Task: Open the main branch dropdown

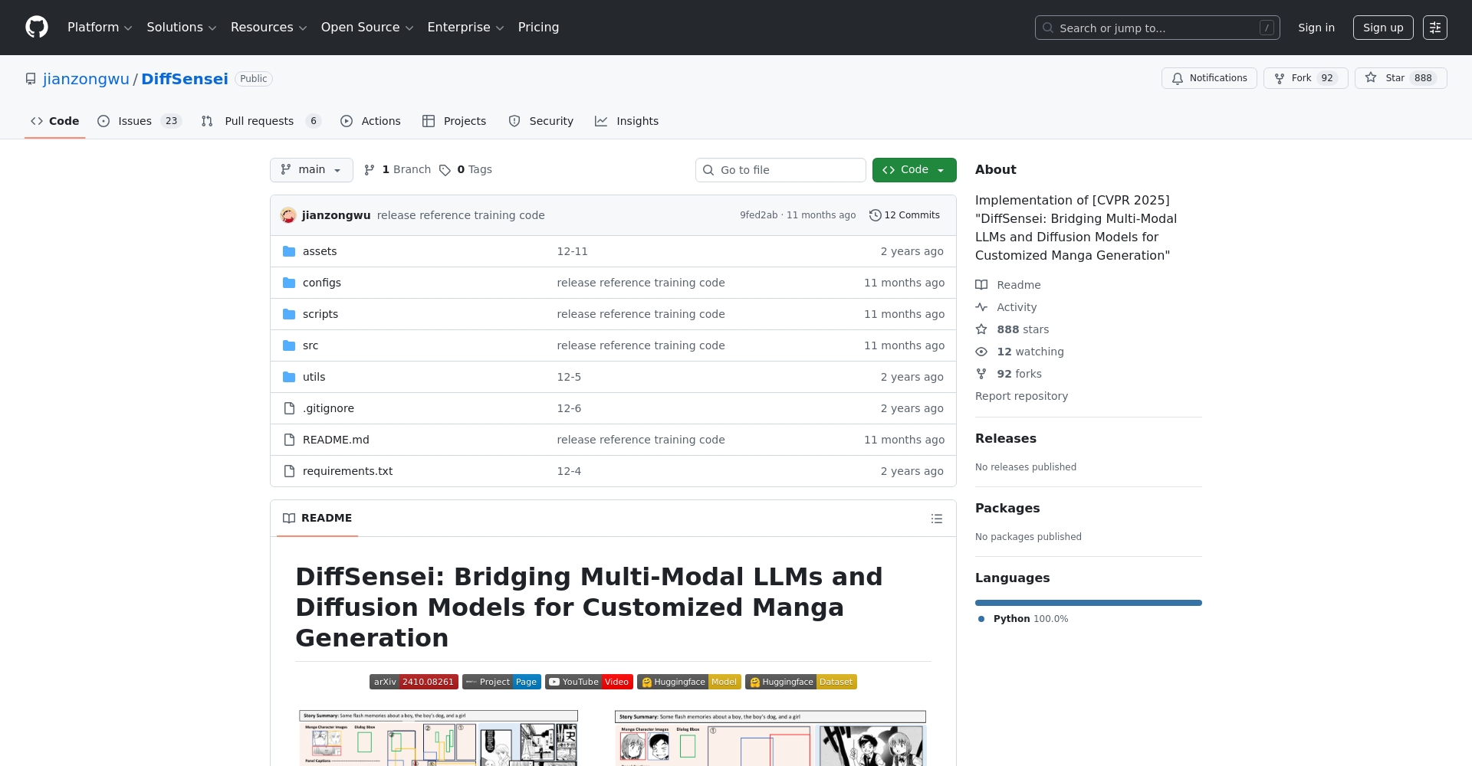Action: [311, 170]
